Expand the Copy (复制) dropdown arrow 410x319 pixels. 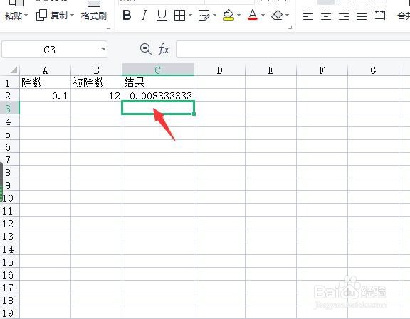[x=72, y=15]
